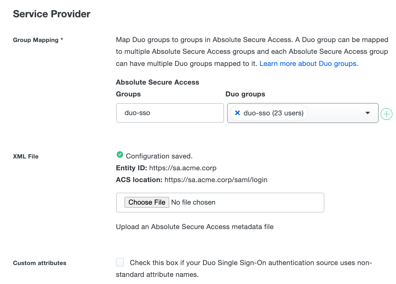The width and height of the screenshot is (396, 284).
Task: Expand the Duo groups selection list with the caret
Action: pyautogui.click(x=368, y=113)
